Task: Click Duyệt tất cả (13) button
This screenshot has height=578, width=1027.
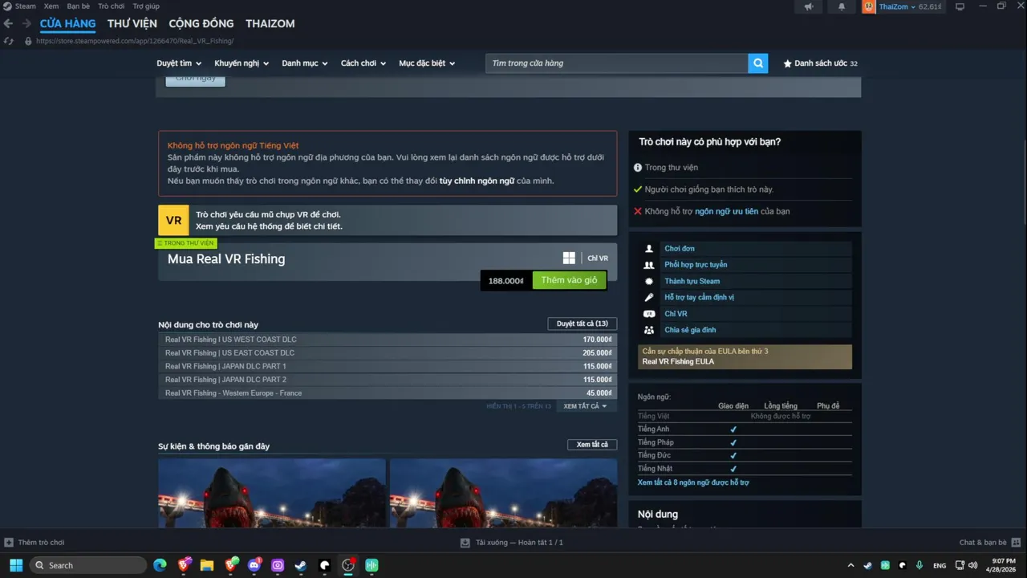Action: point(583,324)
